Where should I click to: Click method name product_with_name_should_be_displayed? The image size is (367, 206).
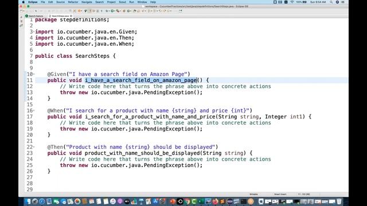(x=142, y=153)
